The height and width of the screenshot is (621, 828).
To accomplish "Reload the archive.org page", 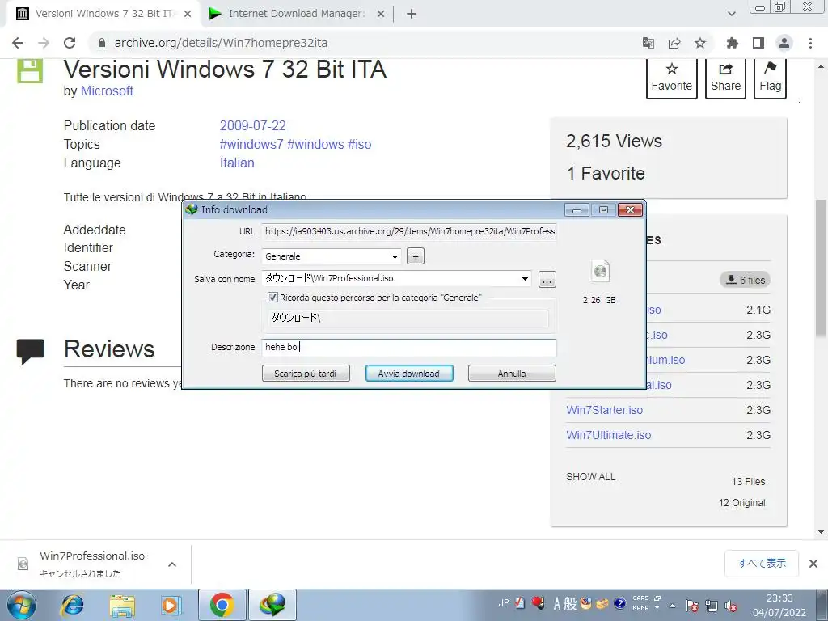I will pos(70,43).
